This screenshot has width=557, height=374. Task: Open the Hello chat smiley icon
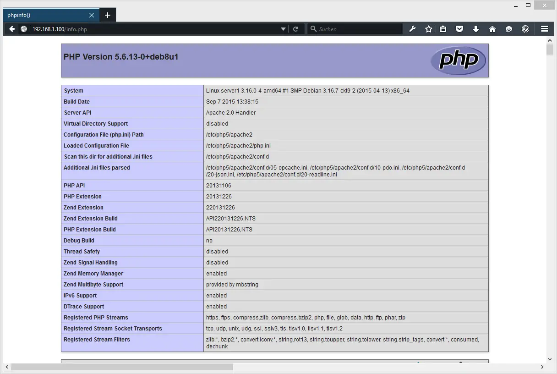pyautogui.click(x=509, y=29)
